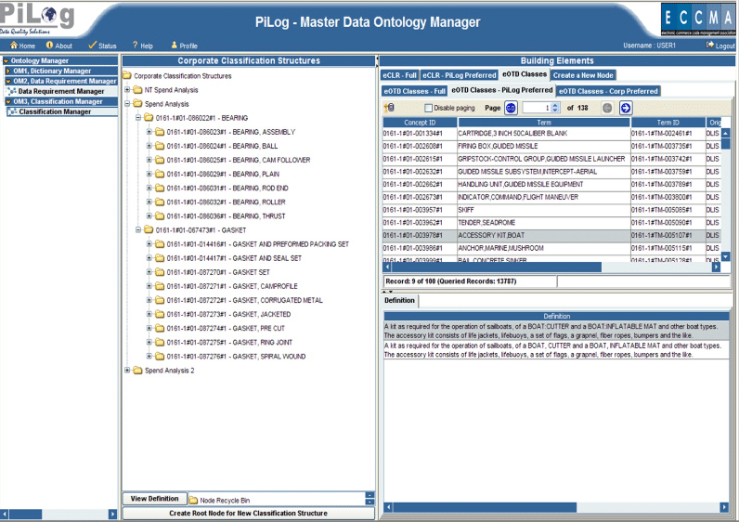Select the SKIFF term row
The image size is (739, 522).
(551, 210)
